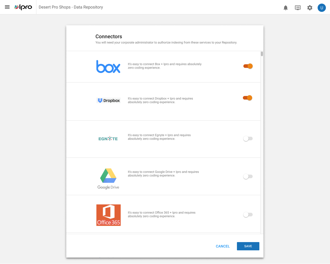This screenshot has height=264, width=330.
Task: Cancel the Connectors dialog
Action: coord(222,246)
